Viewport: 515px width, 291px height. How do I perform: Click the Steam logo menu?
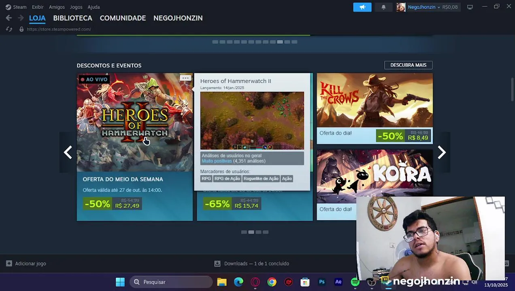[x=16, y=7]
